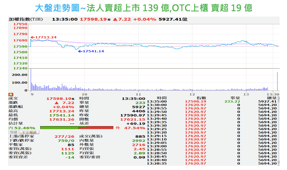The width and height of the screenshot is (287, 170).
Task: Click the green 內盤 portion of ratio bar
Action: 59,128
